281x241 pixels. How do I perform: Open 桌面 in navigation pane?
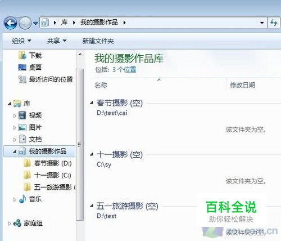35,68
